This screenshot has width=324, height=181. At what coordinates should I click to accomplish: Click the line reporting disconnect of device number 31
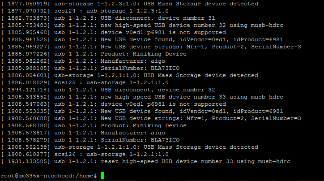click(134, 17)
